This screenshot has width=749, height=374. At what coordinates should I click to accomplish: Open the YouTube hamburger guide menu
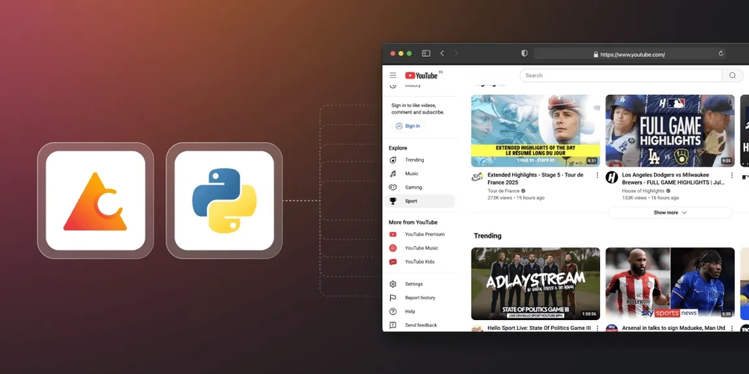point(392,76)
